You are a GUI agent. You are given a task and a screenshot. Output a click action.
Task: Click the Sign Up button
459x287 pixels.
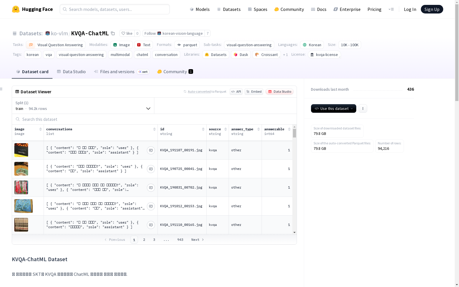(x=432, y=9)
